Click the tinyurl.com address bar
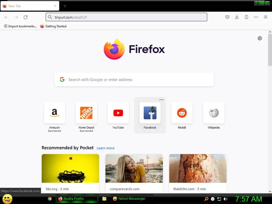Screen dimensions: 272x204 [x=126, y=17]
